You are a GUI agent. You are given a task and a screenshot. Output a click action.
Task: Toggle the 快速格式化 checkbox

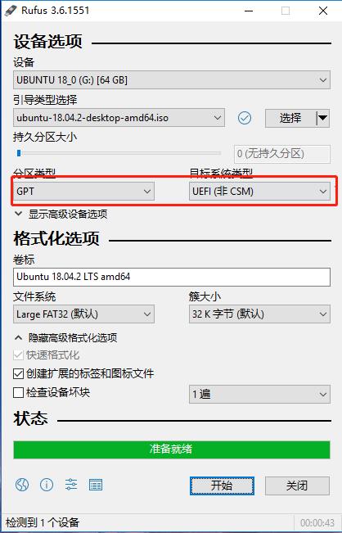point(18,355)
